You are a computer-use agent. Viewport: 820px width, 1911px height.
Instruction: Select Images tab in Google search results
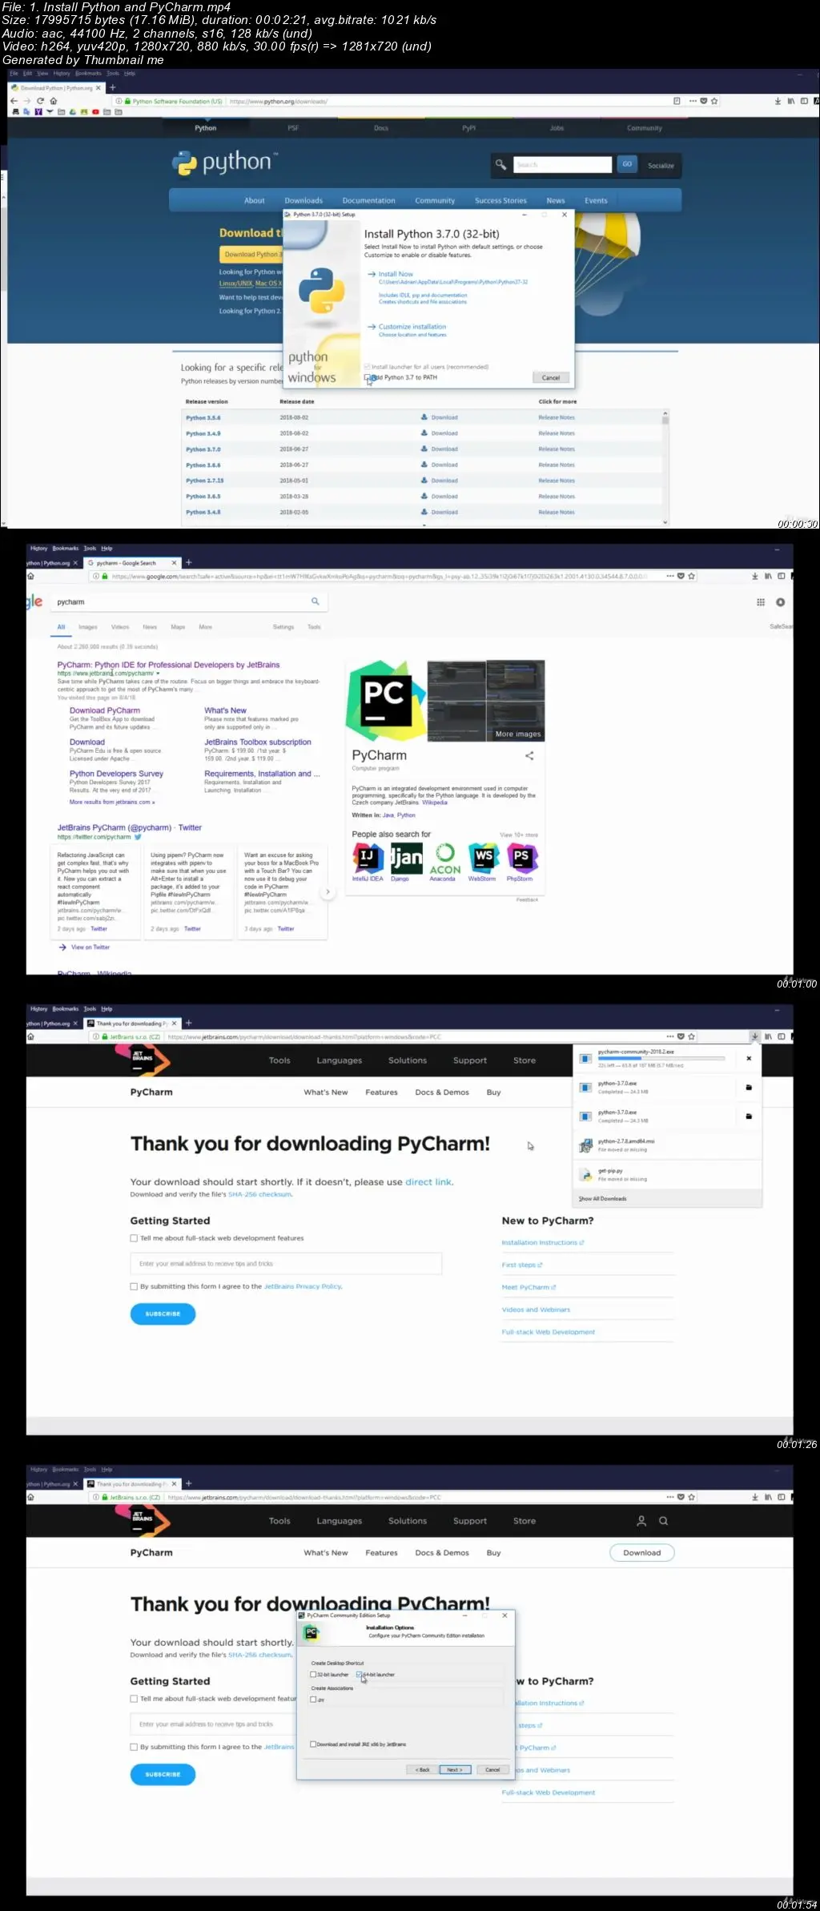[x=87, y=627]
